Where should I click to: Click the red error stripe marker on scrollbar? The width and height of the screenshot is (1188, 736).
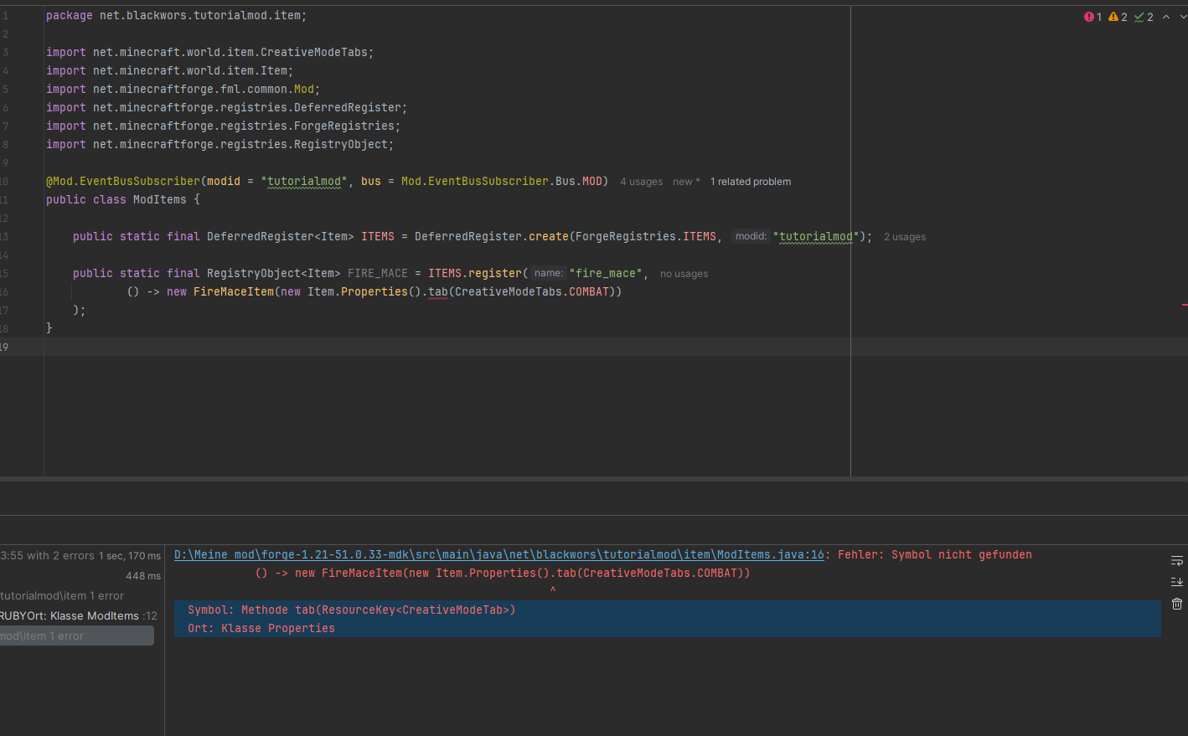point(1185,305)
